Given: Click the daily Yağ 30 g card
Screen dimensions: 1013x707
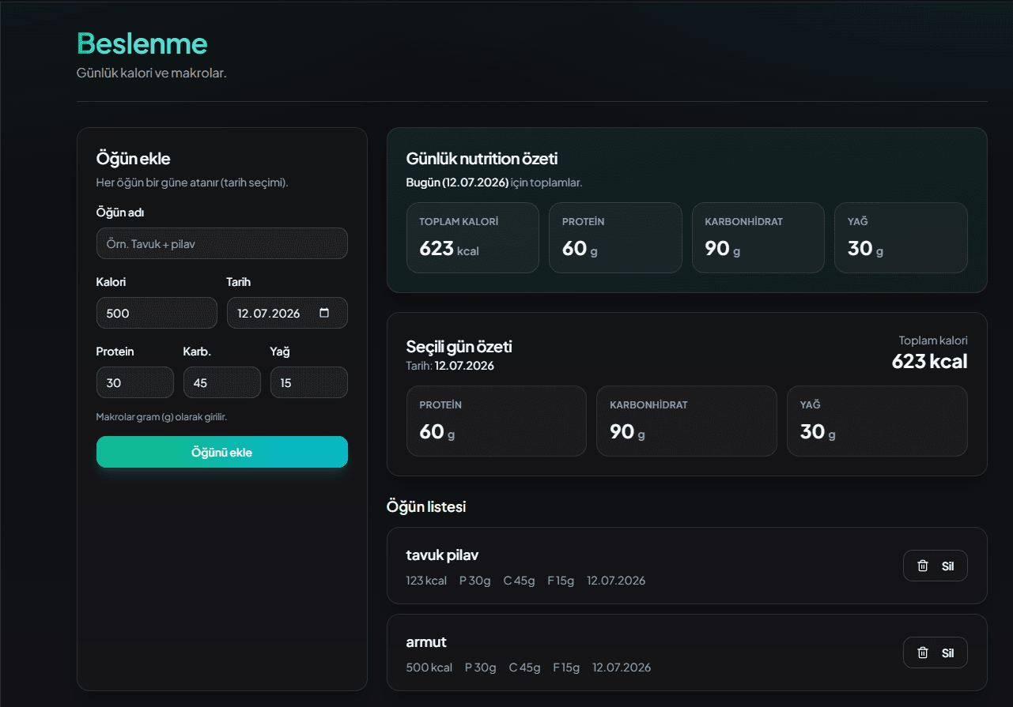Looking at the screenshot, I should pyautogui.click(x=901, y=238).
